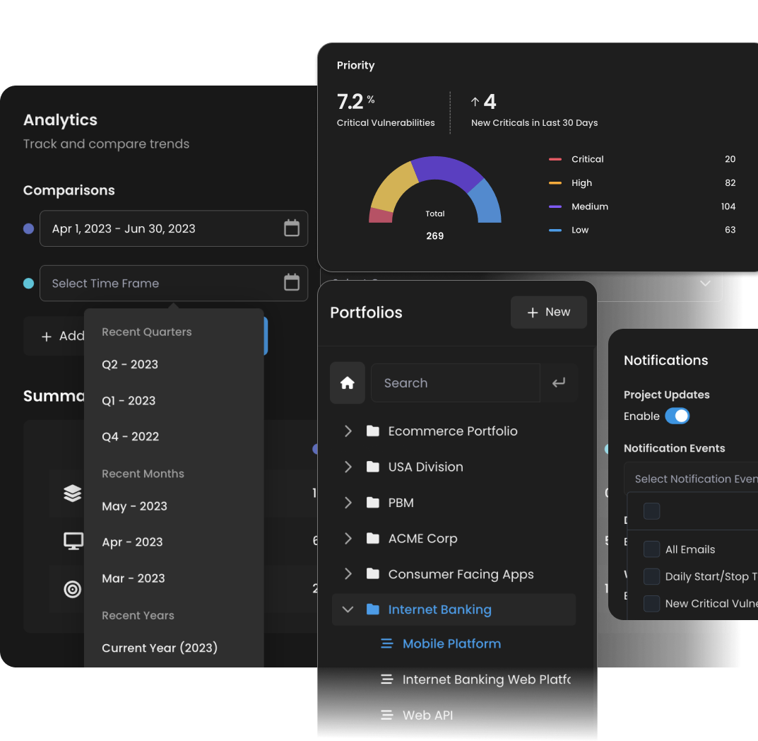Open the Mobile Platform project
The image size is (758, 741).
[x=451, y=643]
